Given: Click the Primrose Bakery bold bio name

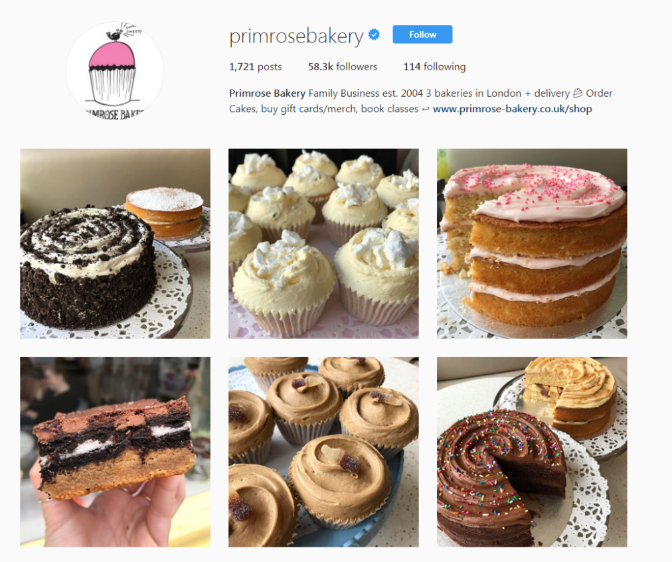Looking at the screenshot, I should 267,94.
